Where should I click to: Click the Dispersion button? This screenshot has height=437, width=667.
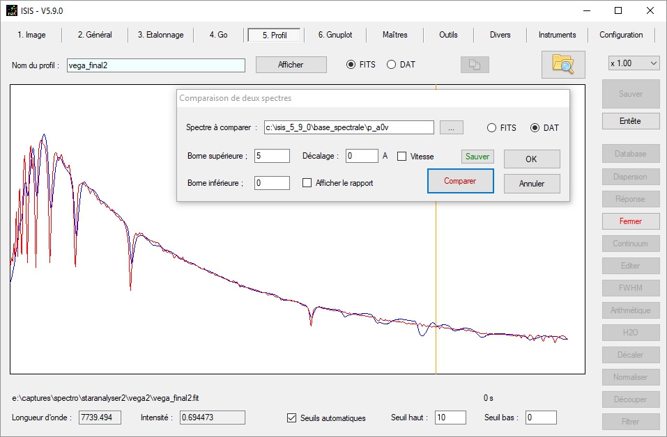(x=631, y=177)
